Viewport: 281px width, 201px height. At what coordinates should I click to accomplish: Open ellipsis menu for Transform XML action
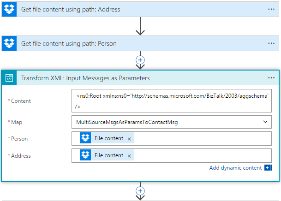271,78
